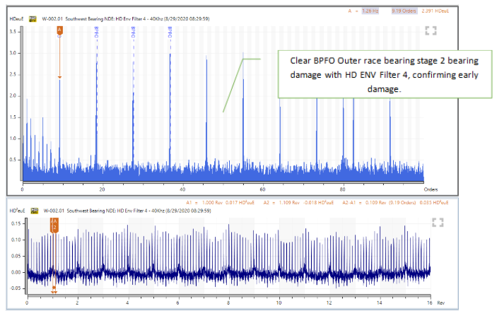497x323 pixels.
Task: Expand the waveform chart to full screen
Action: point(438,223)
